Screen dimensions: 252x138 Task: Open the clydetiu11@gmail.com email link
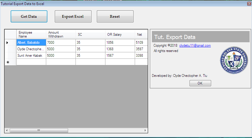195,46
